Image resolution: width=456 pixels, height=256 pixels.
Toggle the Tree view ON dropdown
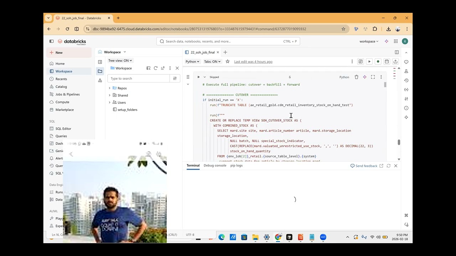point(120,60)
